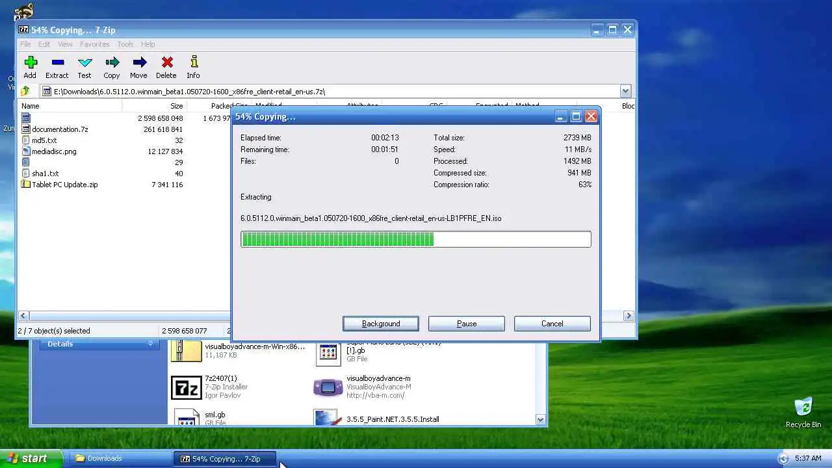Viewport: 832px width, 468px height.
Task: Click the Tablet PC Update.zip folder icon
Action: pos(26,185)
